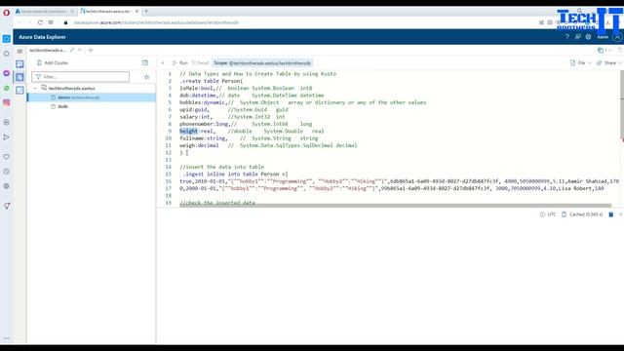This screenshot has width=624, height=351.
Task: Click line 15 ".ingest inline into table Person"
Action: coord(235,175)
